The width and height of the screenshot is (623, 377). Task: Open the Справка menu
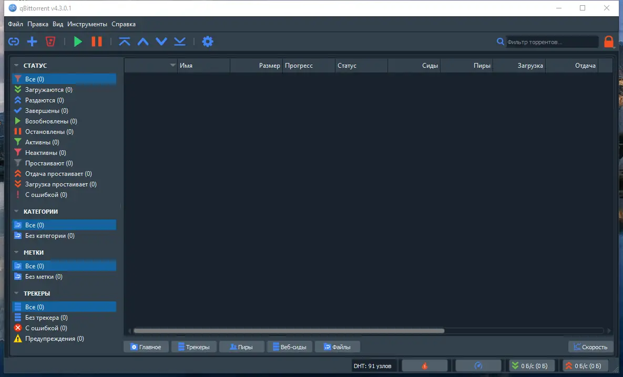tap(123, 24)
